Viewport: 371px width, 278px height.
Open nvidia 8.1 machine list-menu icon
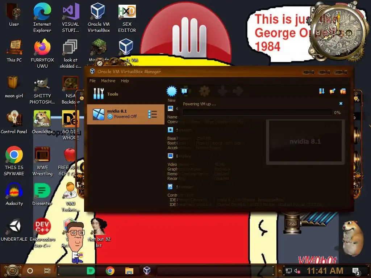[x=153, y=114]
